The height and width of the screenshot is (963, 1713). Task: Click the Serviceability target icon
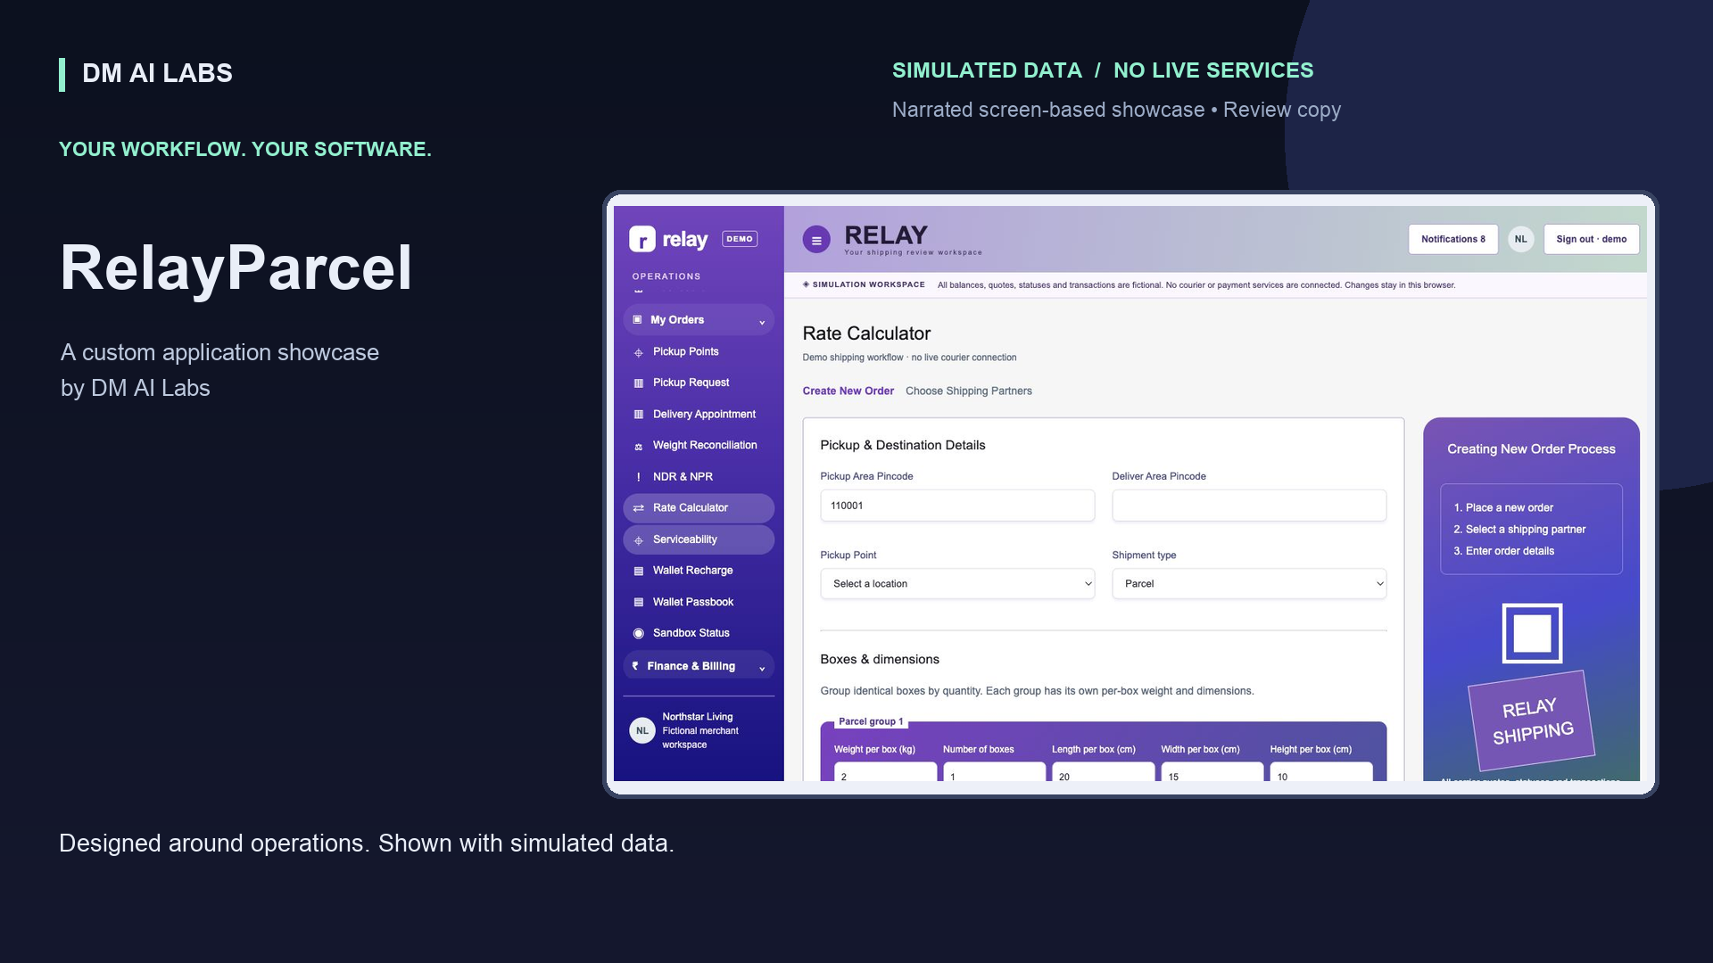[x=638, y=539]
